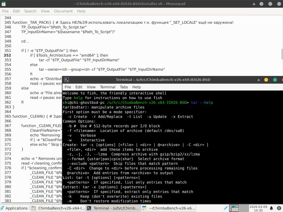Click the yellow minimize button of the Terminal window
The height and width of the screenshot is (212, 283).
[x=266, y=80]
